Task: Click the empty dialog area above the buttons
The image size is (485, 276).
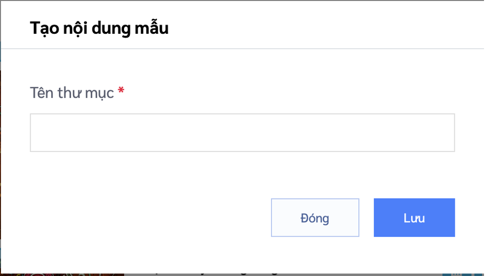Action: (x=242, y=175)
